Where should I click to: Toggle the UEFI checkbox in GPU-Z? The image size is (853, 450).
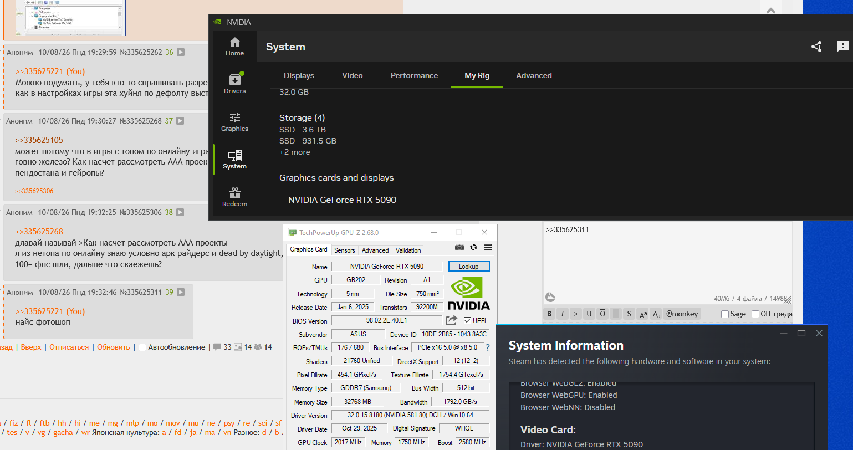click(x=467, y=321)
